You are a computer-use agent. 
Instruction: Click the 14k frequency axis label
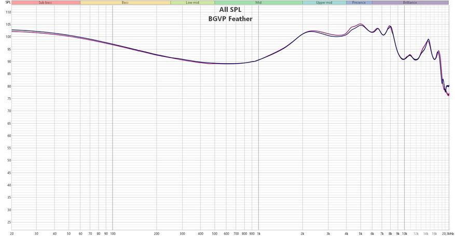[x=426, y=233]
